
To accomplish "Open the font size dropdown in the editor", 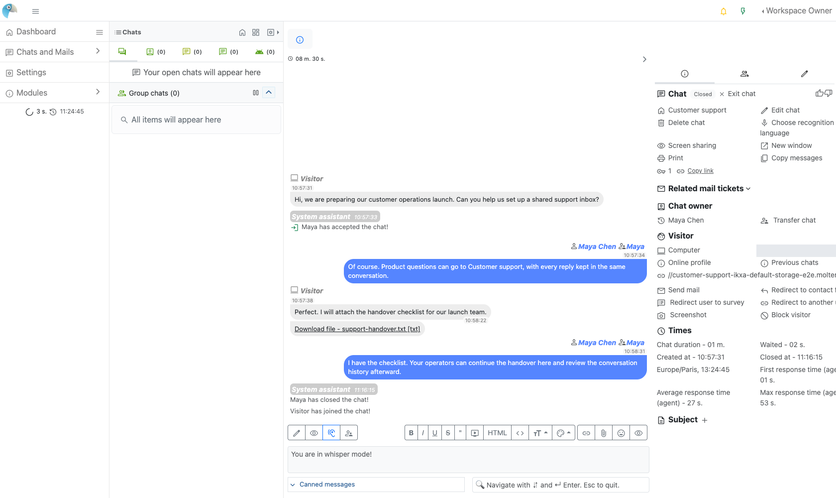I will (540, 433).
